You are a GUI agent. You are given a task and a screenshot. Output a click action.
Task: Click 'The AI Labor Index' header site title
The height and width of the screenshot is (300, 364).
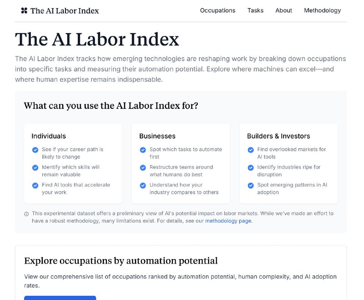pyautogui.click(x=65, y=10)
